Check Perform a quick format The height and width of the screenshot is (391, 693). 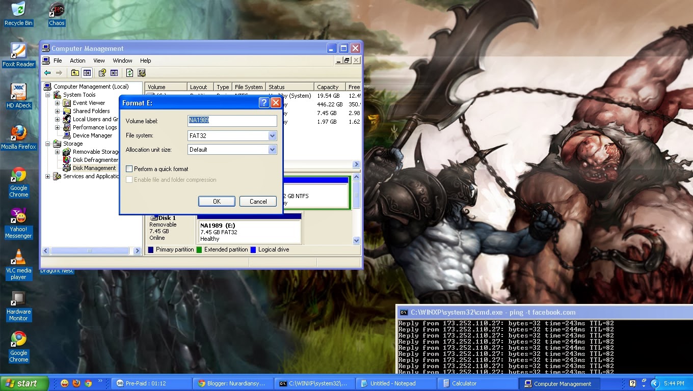point(129,169)
